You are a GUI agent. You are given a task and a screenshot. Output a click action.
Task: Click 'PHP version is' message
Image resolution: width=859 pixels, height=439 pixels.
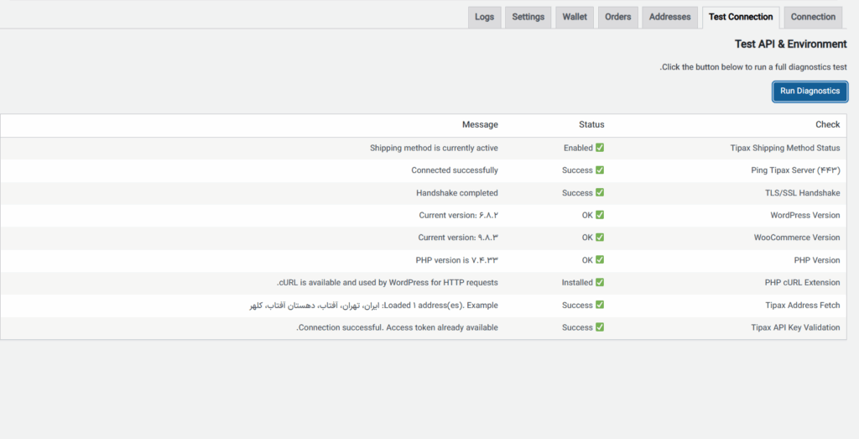457,260
